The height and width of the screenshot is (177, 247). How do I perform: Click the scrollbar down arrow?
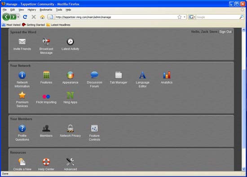(x=243, y=169)
